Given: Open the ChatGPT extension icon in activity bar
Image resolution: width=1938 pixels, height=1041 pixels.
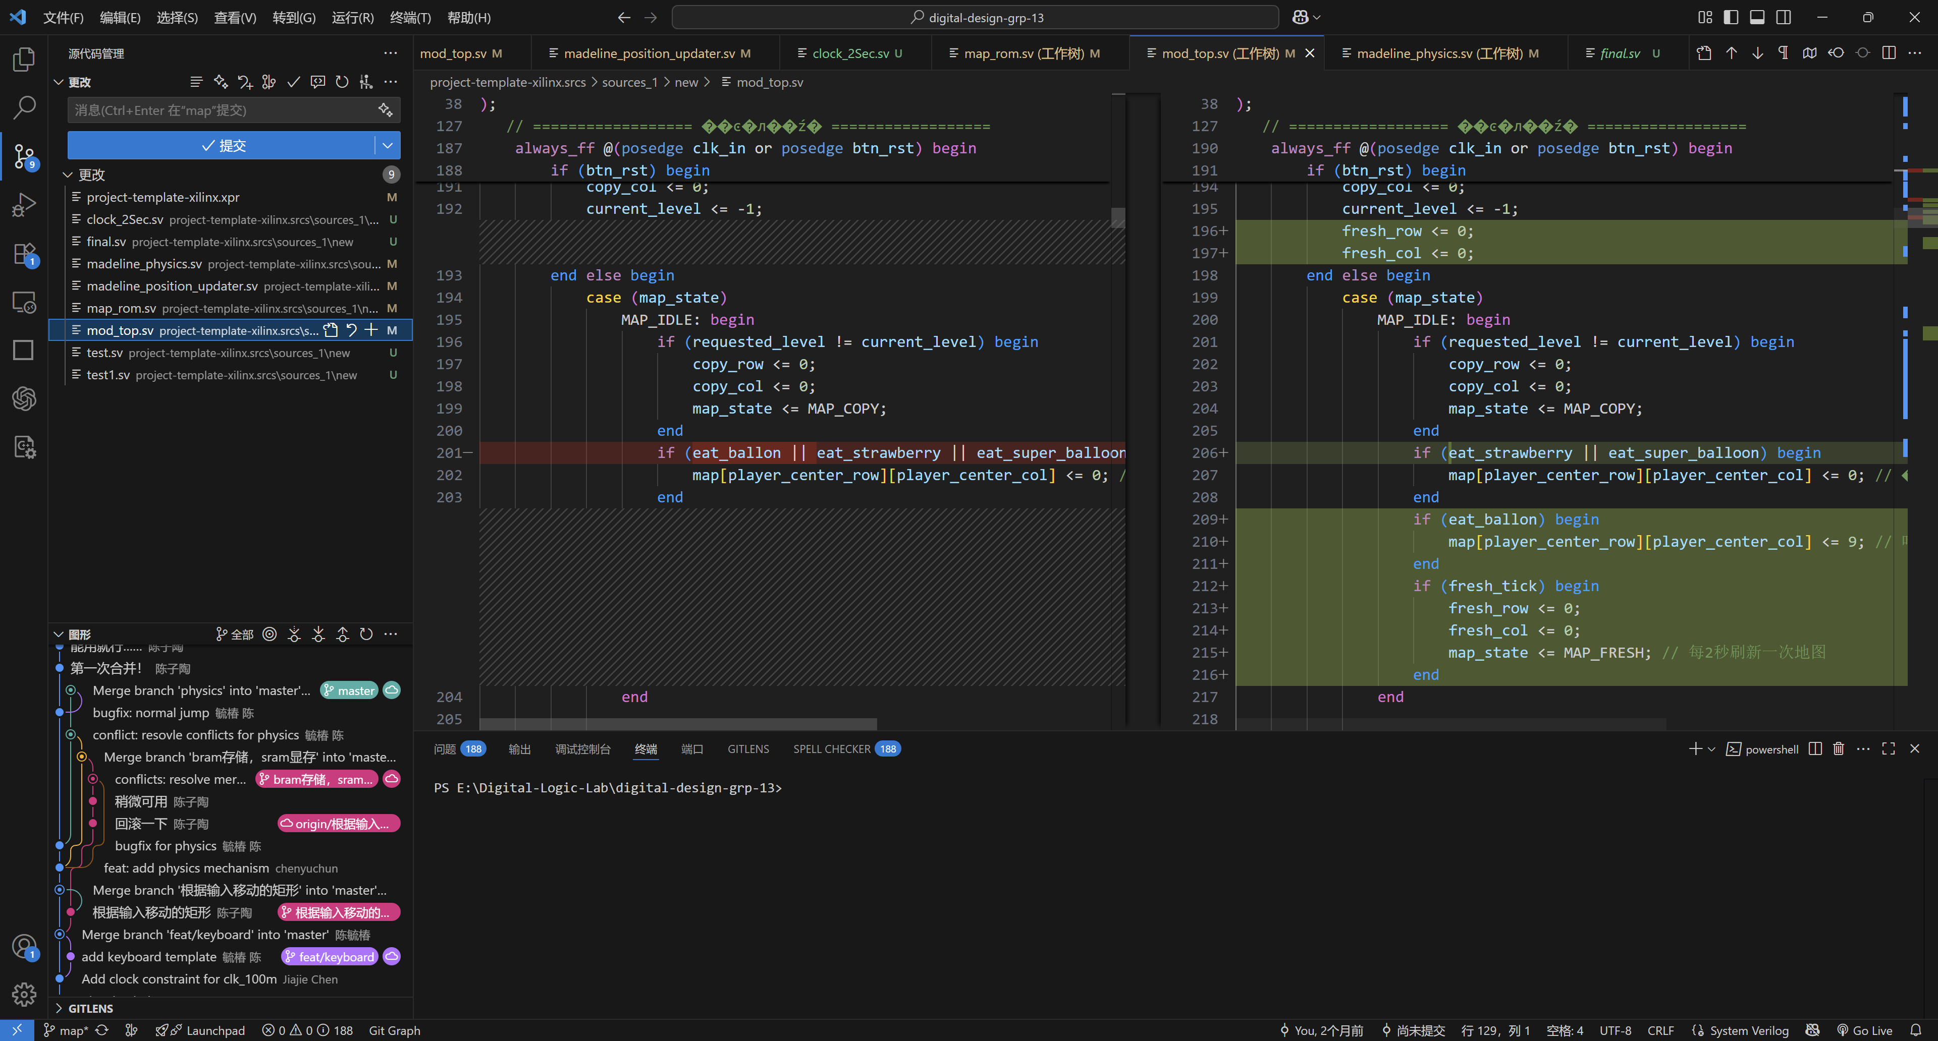Looking at the screenshot, I should (x=24, y=398).
